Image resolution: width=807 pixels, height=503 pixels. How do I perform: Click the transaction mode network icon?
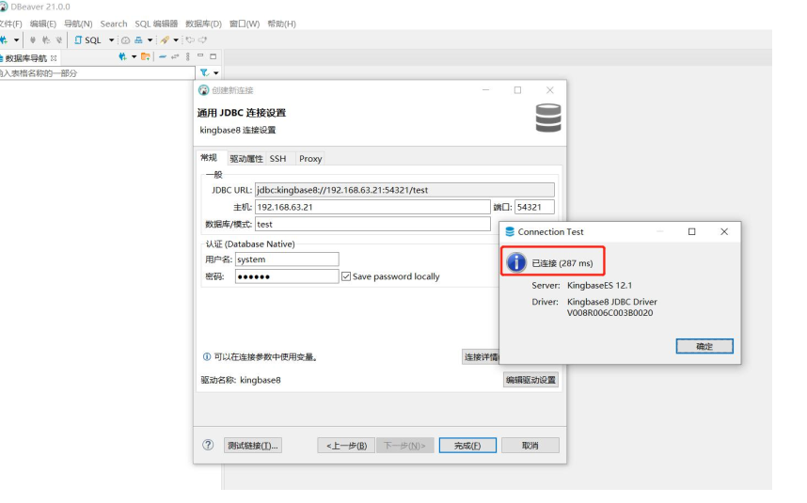138,40
